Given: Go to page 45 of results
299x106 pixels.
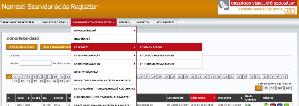Looking at the screenshot, I should click(284, 77).
